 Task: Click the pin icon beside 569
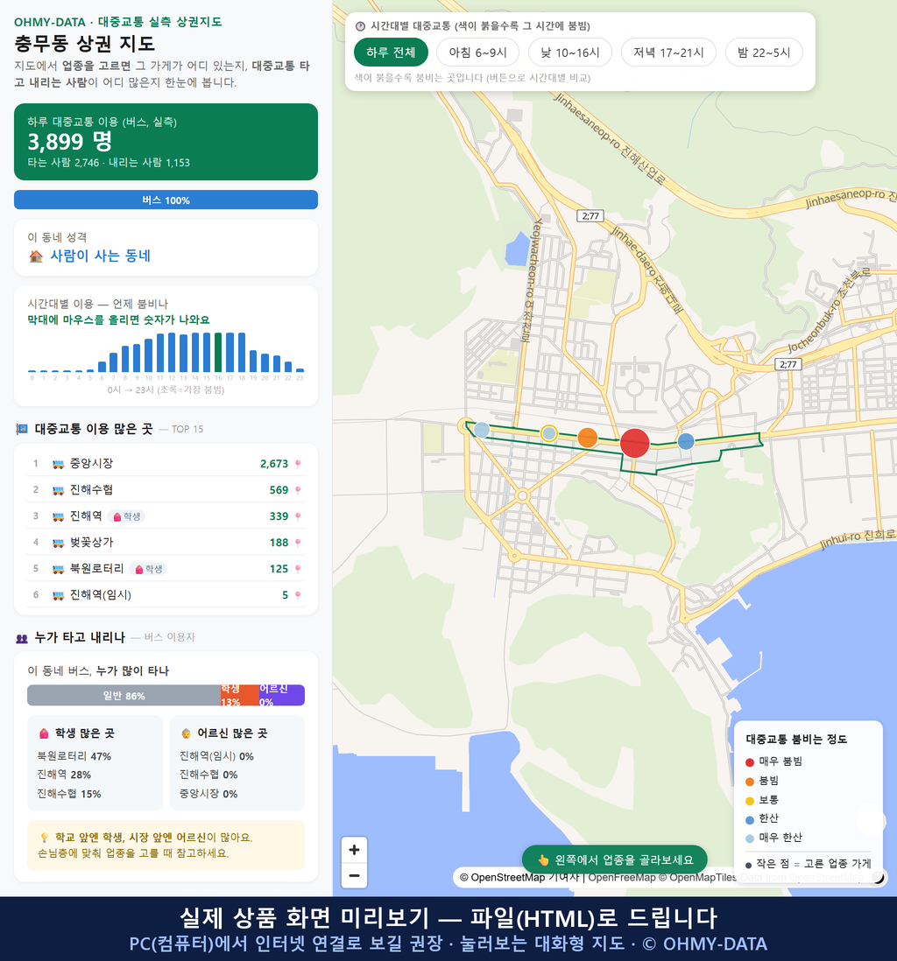tap(298, 490)
